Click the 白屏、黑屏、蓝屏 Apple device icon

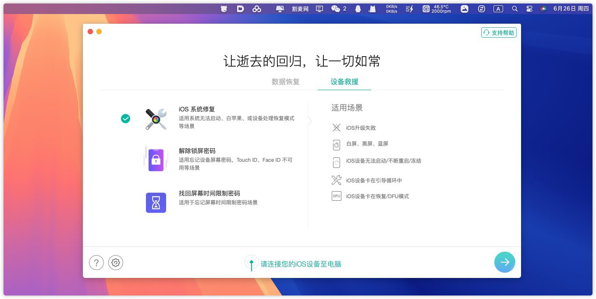coord(336,144)
